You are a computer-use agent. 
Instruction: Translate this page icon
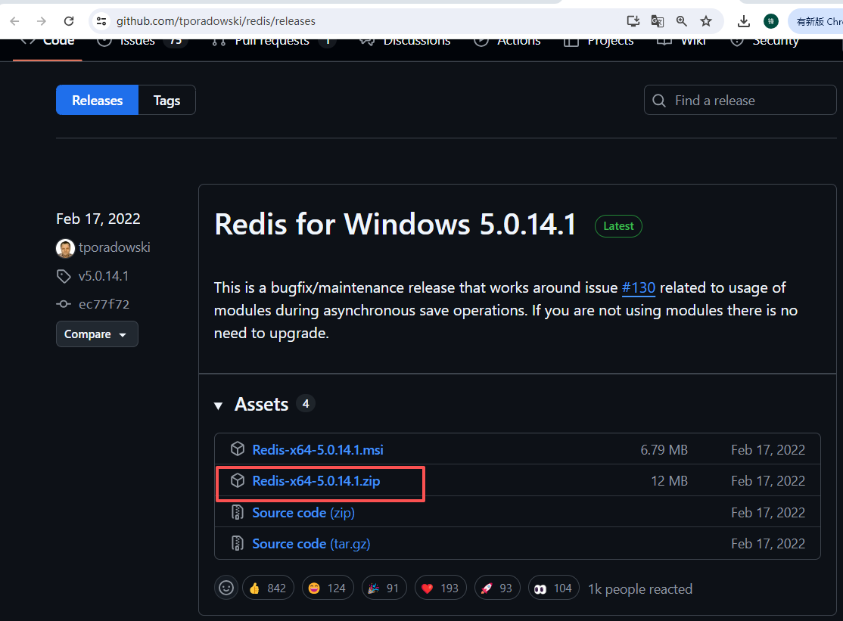tap(657, 21)
